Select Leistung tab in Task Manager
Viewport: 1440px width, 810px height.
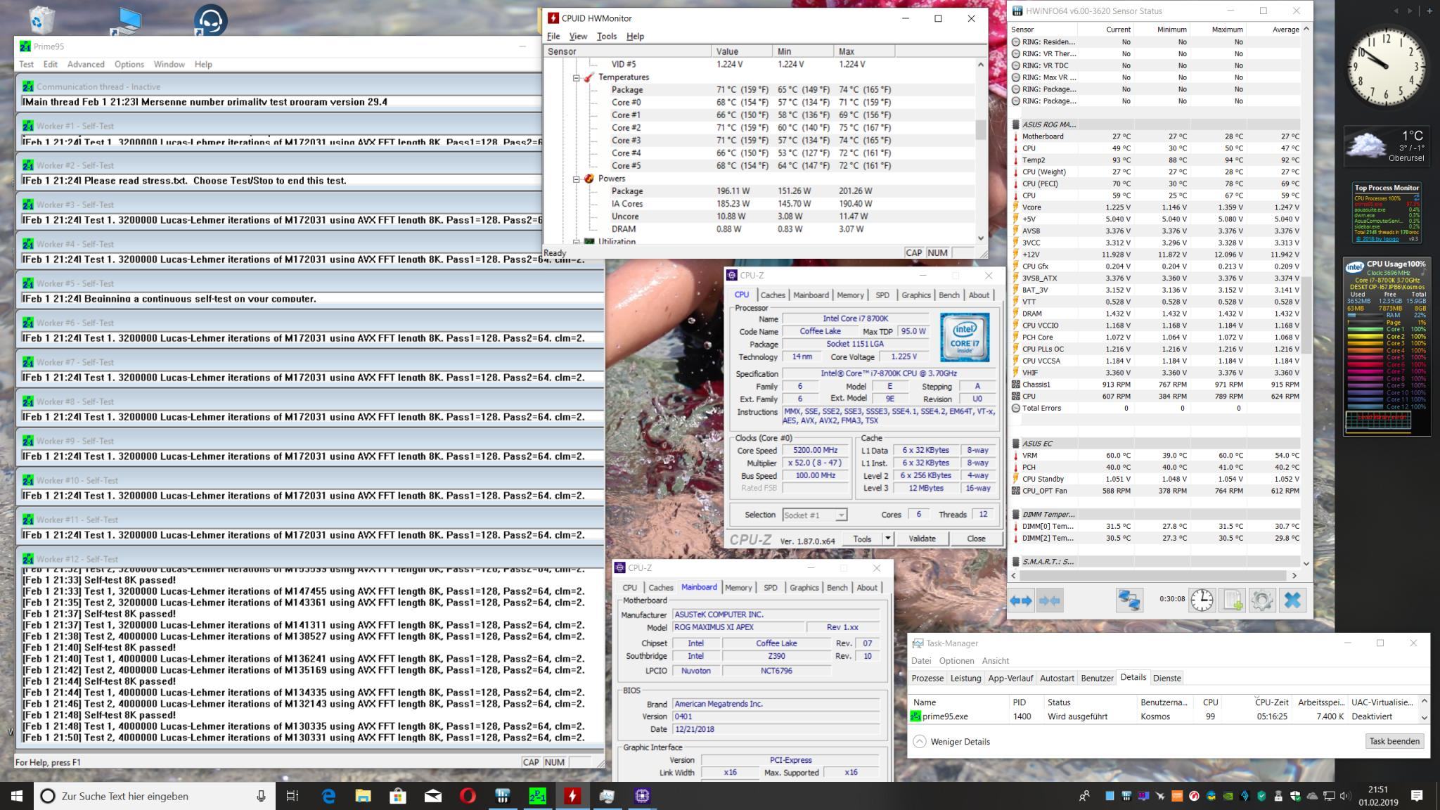coord(965,678)
